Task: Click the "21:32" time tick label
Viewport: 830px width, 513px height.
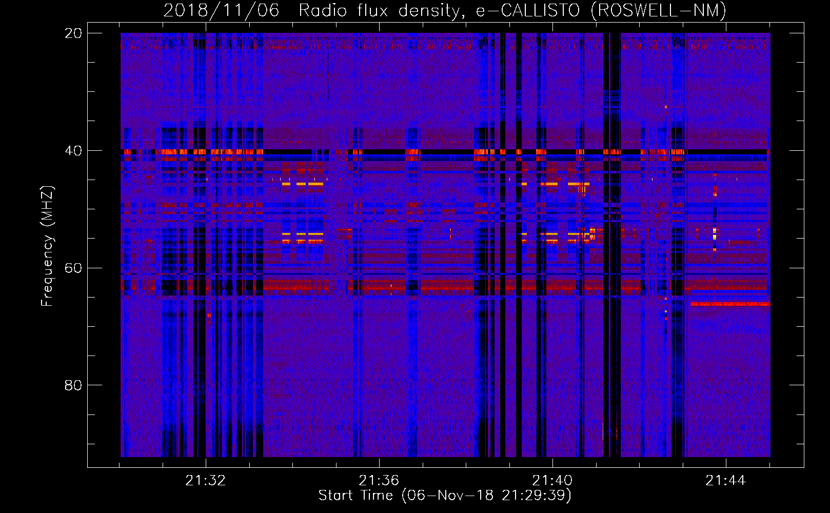Action: click(206, 481)
